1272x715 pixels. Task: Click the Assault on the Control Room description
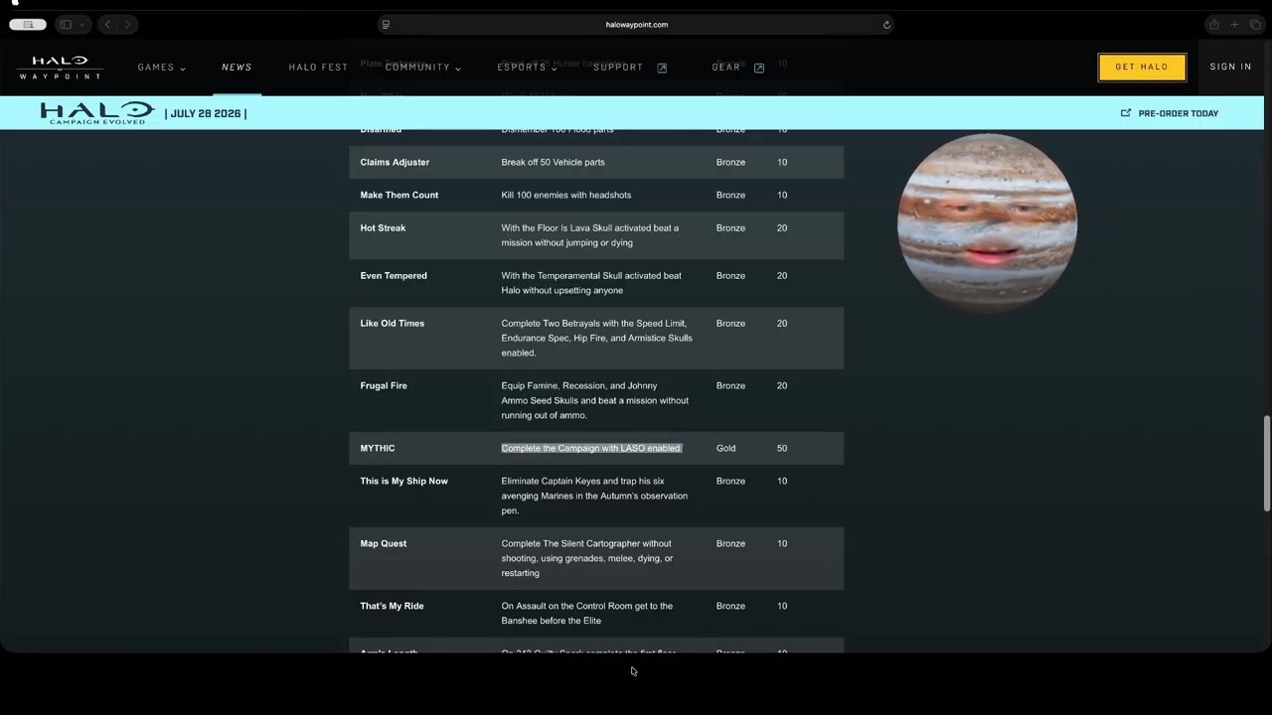pyautogui.click(x=586, y=614)
